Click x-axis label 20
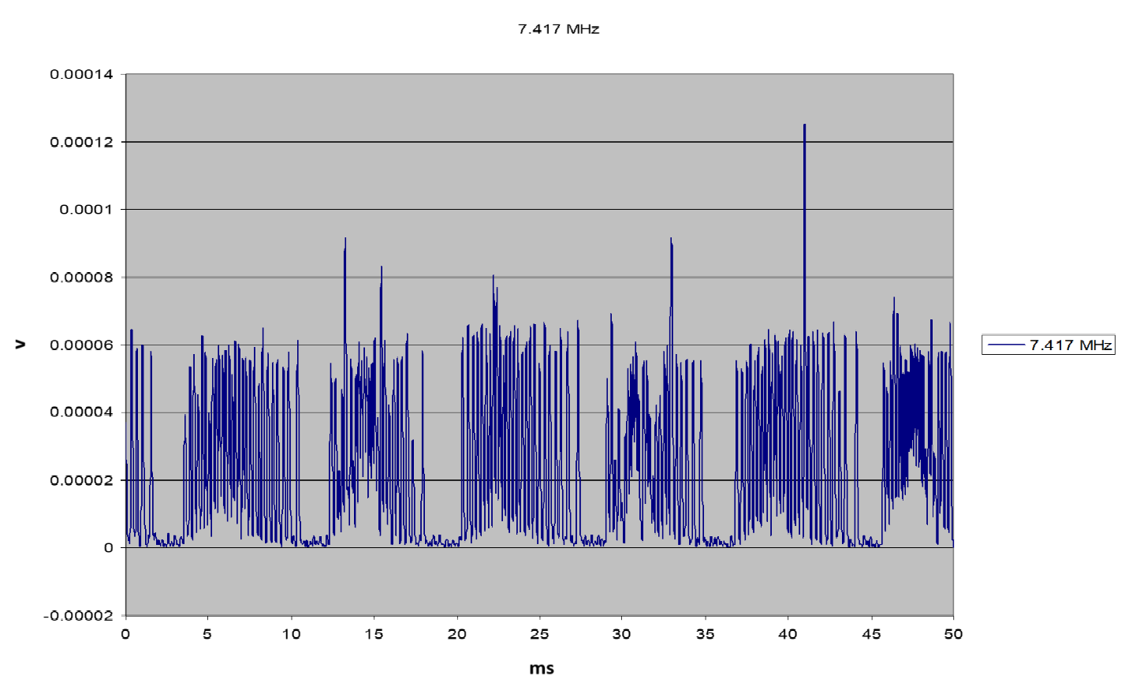Screen dimensions: 1125x690 (457, 634)
